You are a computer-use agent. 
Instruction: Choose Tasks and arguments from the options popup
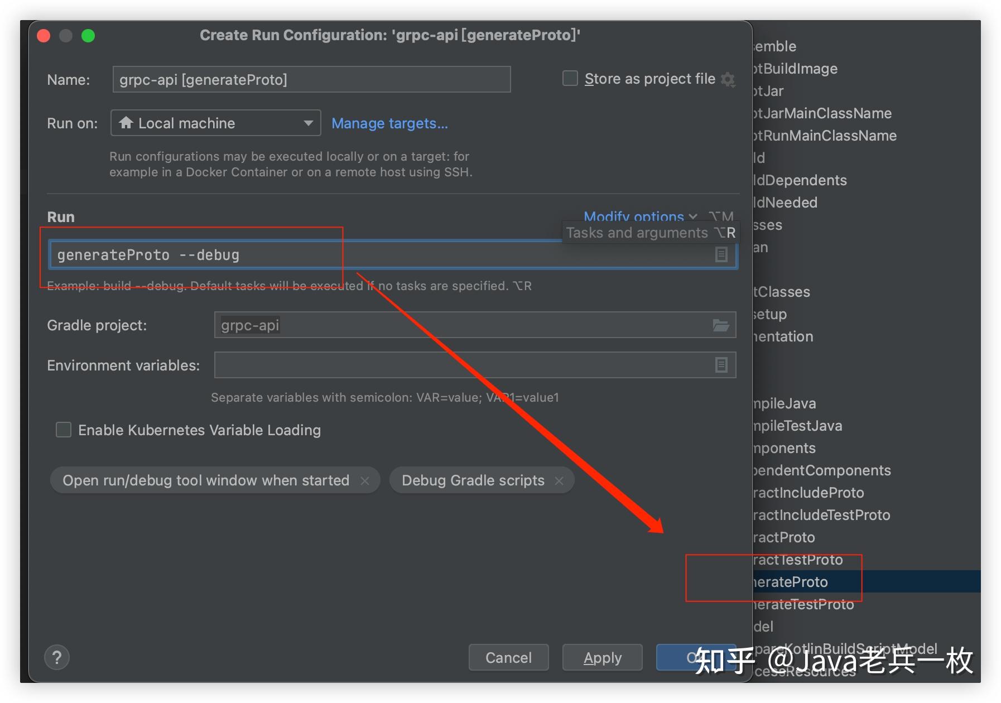click(637, 232)
